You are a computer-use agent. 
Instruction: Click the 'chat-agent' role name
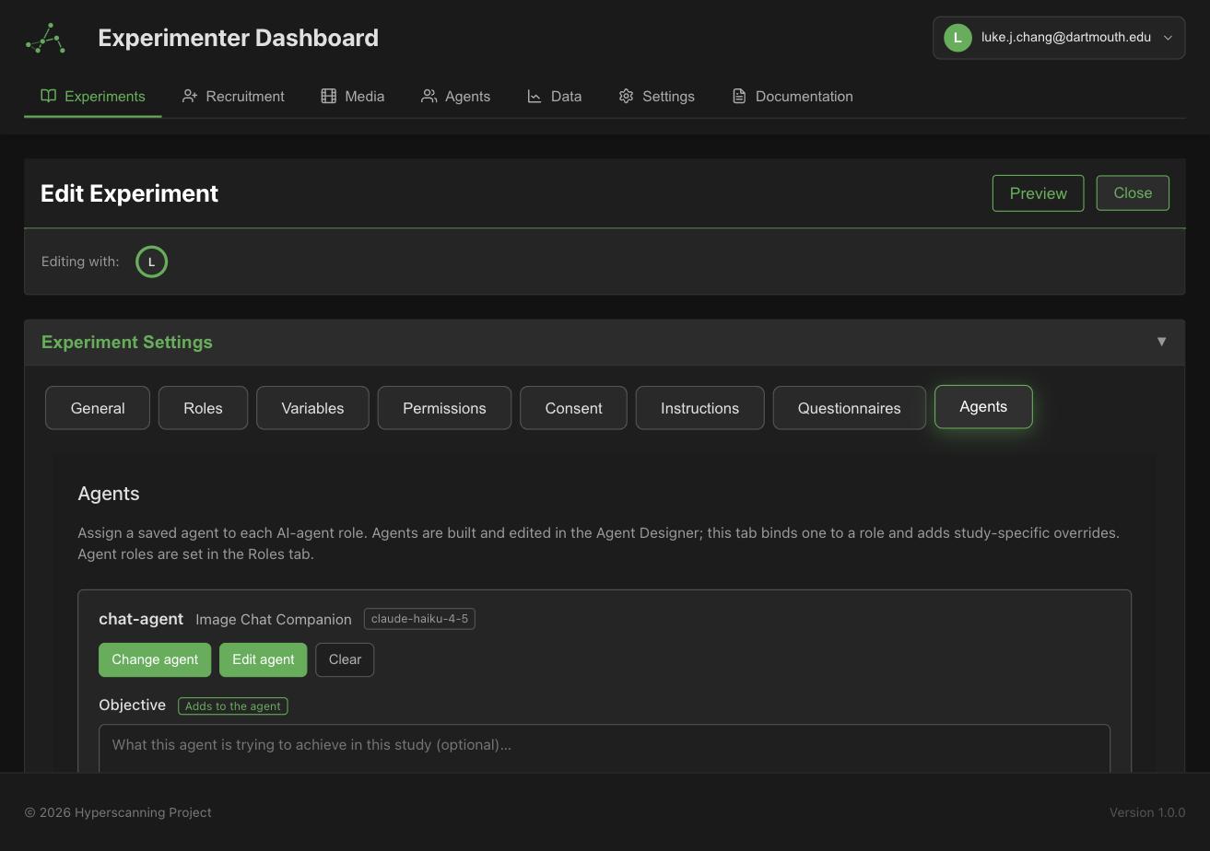click(141, 619)
